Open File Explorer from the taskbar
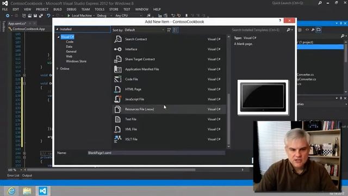The width and height of the screenshot is (348, 196). tap(27, 191)
